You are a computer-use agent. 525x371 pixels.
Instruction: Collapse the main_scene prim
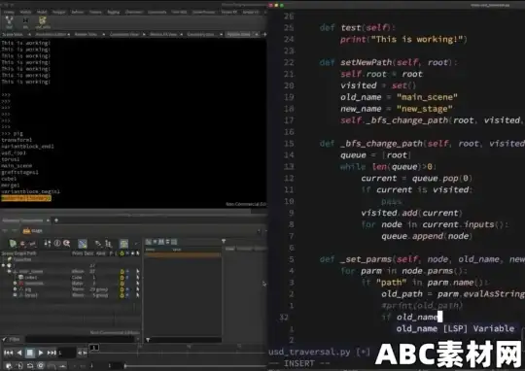[x=9, y=271]
